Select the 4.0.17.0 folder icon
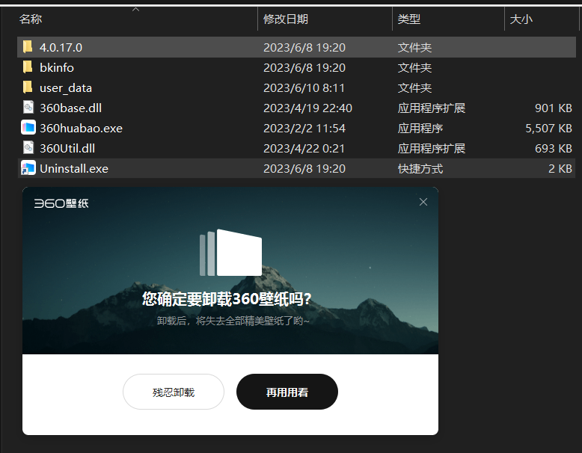The width and height of the screenshot is (582, 453). coord(28,47)
